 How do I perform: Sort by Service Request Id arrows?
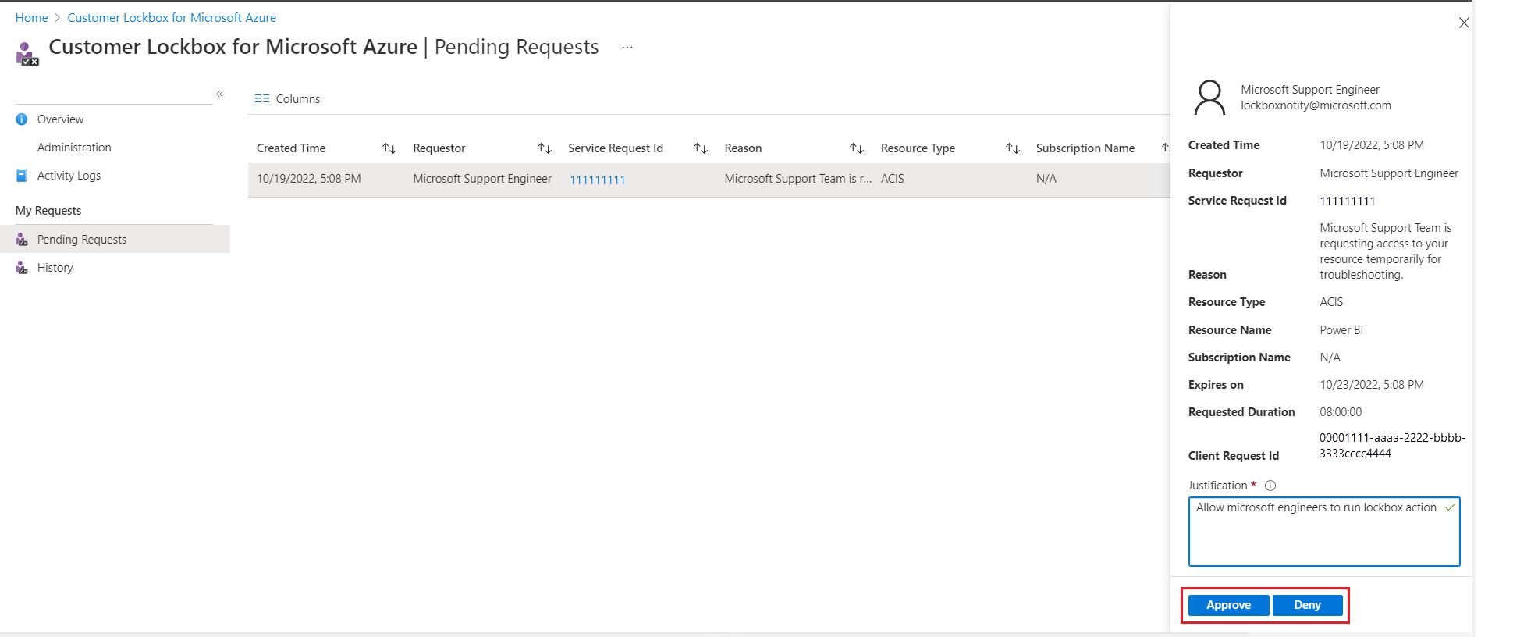[701, 148]
